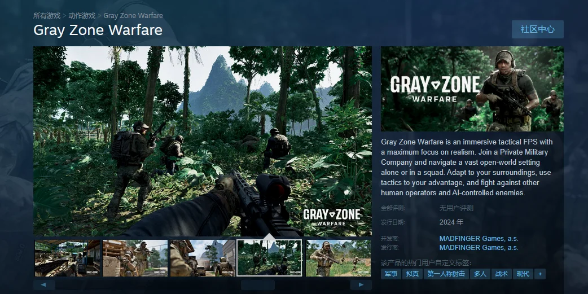
Task: Click the Gray Zone Warfare breadcrumb link
Action: click(x=133, y=16)
